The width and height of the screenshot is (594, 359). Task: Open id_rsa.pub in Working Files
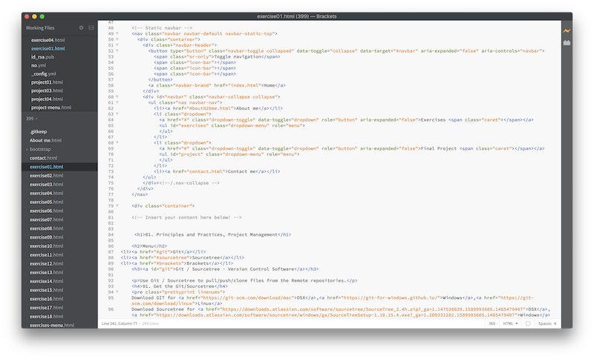42,57
